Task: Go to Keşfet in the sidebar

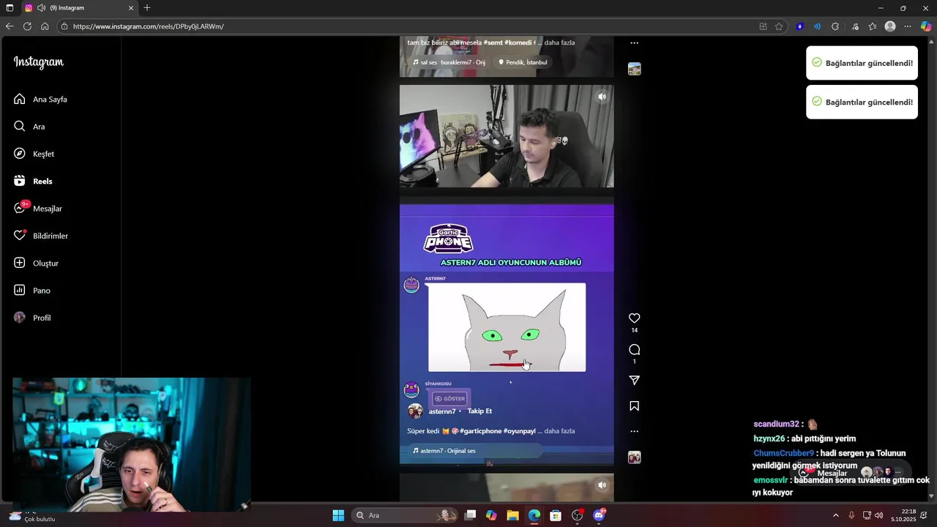Action: click(x=34, y=154)
